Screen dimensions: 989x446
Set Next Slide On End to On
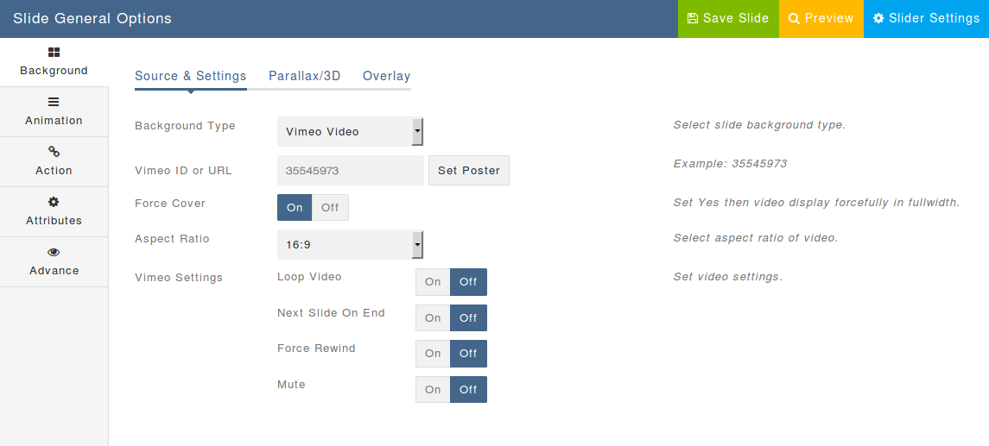(433, 318)
